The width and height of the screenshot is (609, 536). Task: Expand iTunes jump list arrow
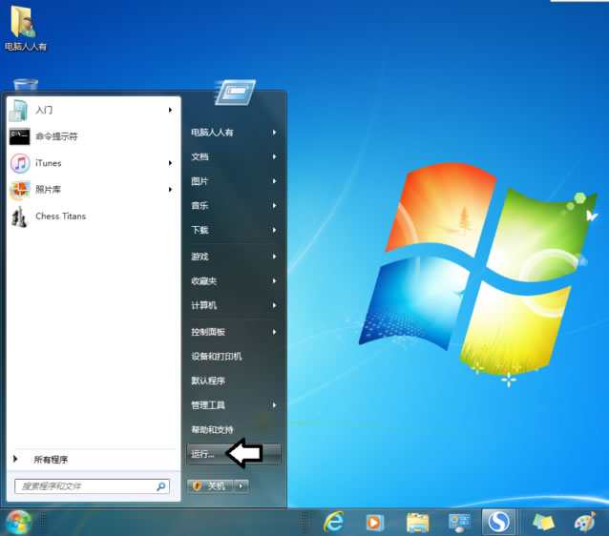170,163
